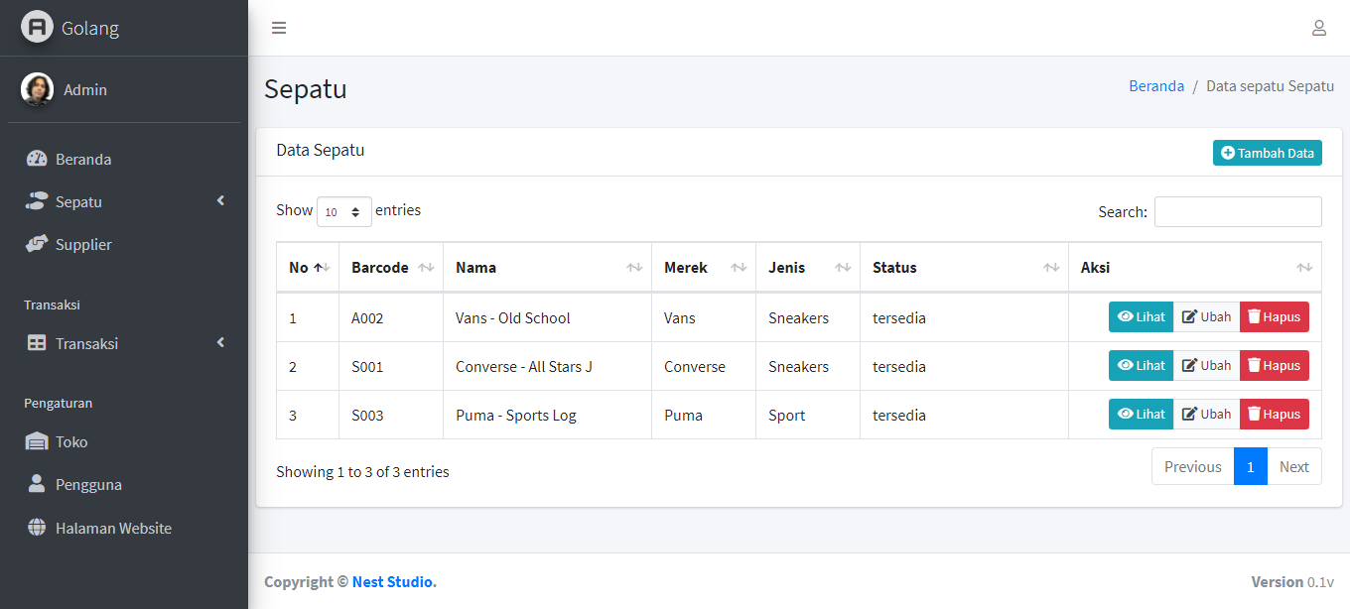Open the Halaman Website globe icon

point(38,528)
